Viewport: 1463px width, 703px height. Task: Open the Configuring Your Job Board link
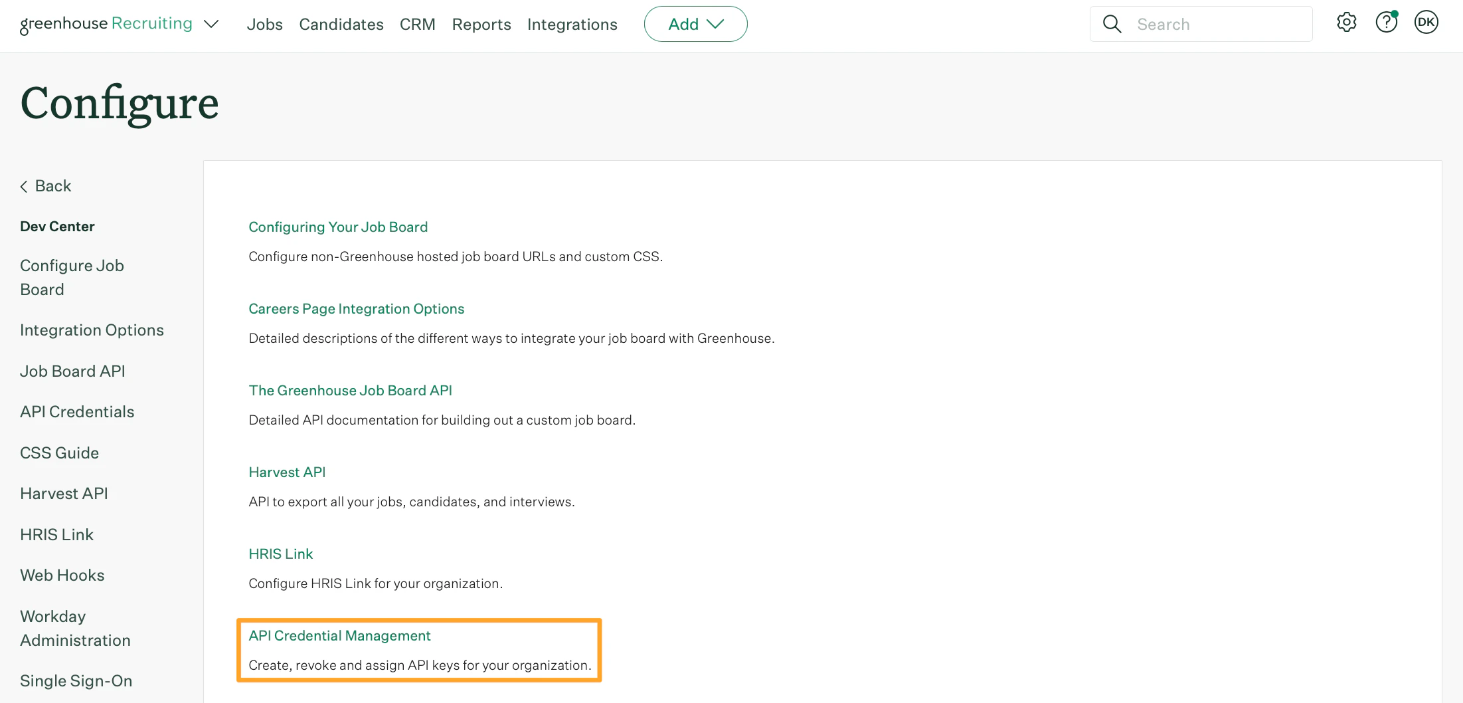coord(338,227)
